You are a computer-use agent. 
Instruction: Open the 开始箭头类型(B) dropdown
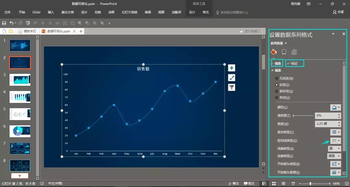point(335,164)
